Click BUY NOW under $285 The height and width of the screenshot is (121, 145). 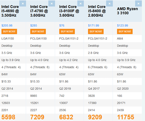[x=38, y=31]
